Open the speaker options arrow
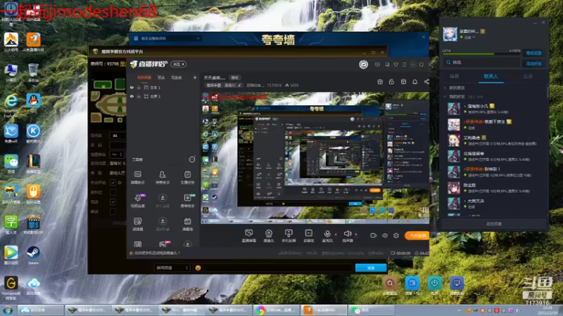Viewport: 563px width, 316px height. (356, 234)
